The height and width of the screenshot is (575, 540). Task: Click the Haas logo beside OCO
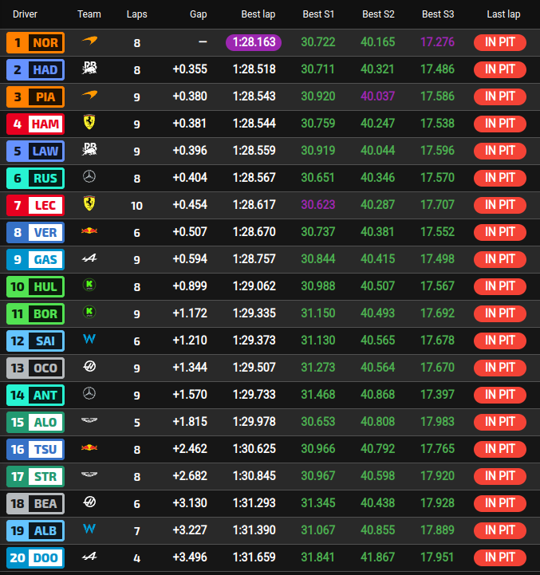tap(89, 366)
